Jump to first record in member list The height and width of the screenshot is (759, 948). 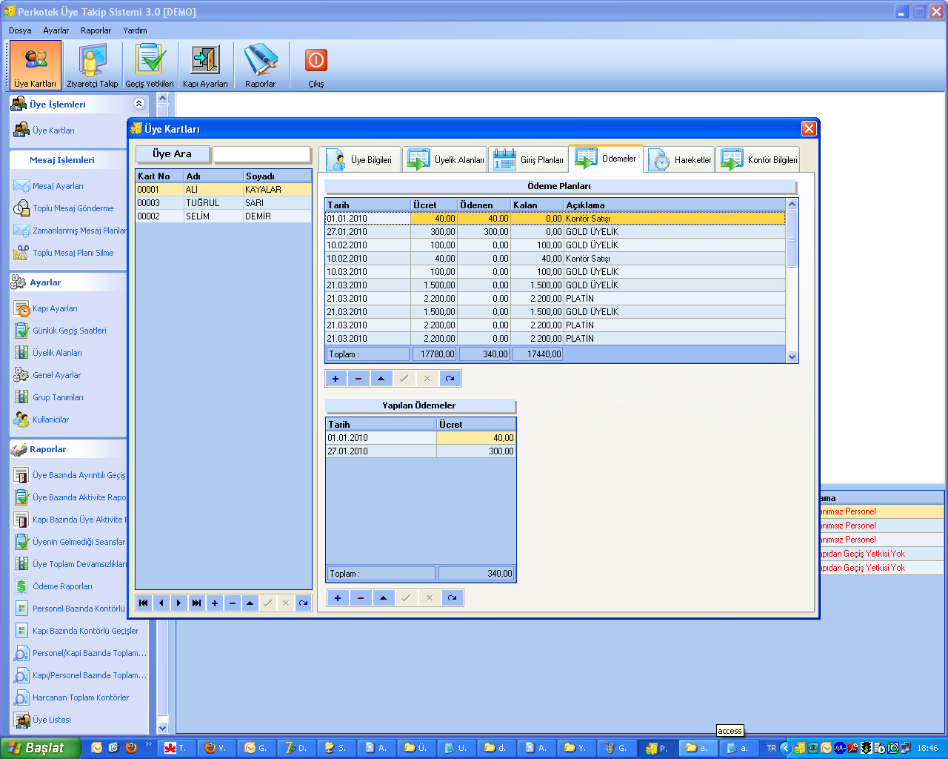[x=144, y=603]
